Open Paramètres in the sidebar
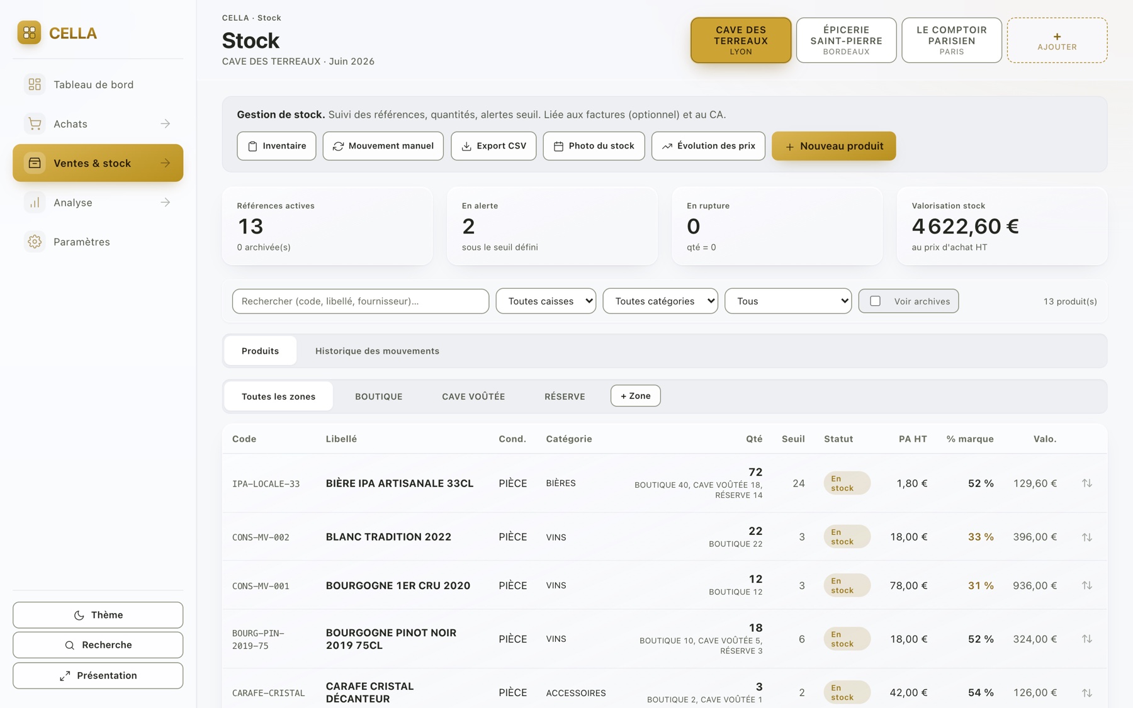 [x=98, y=242]
